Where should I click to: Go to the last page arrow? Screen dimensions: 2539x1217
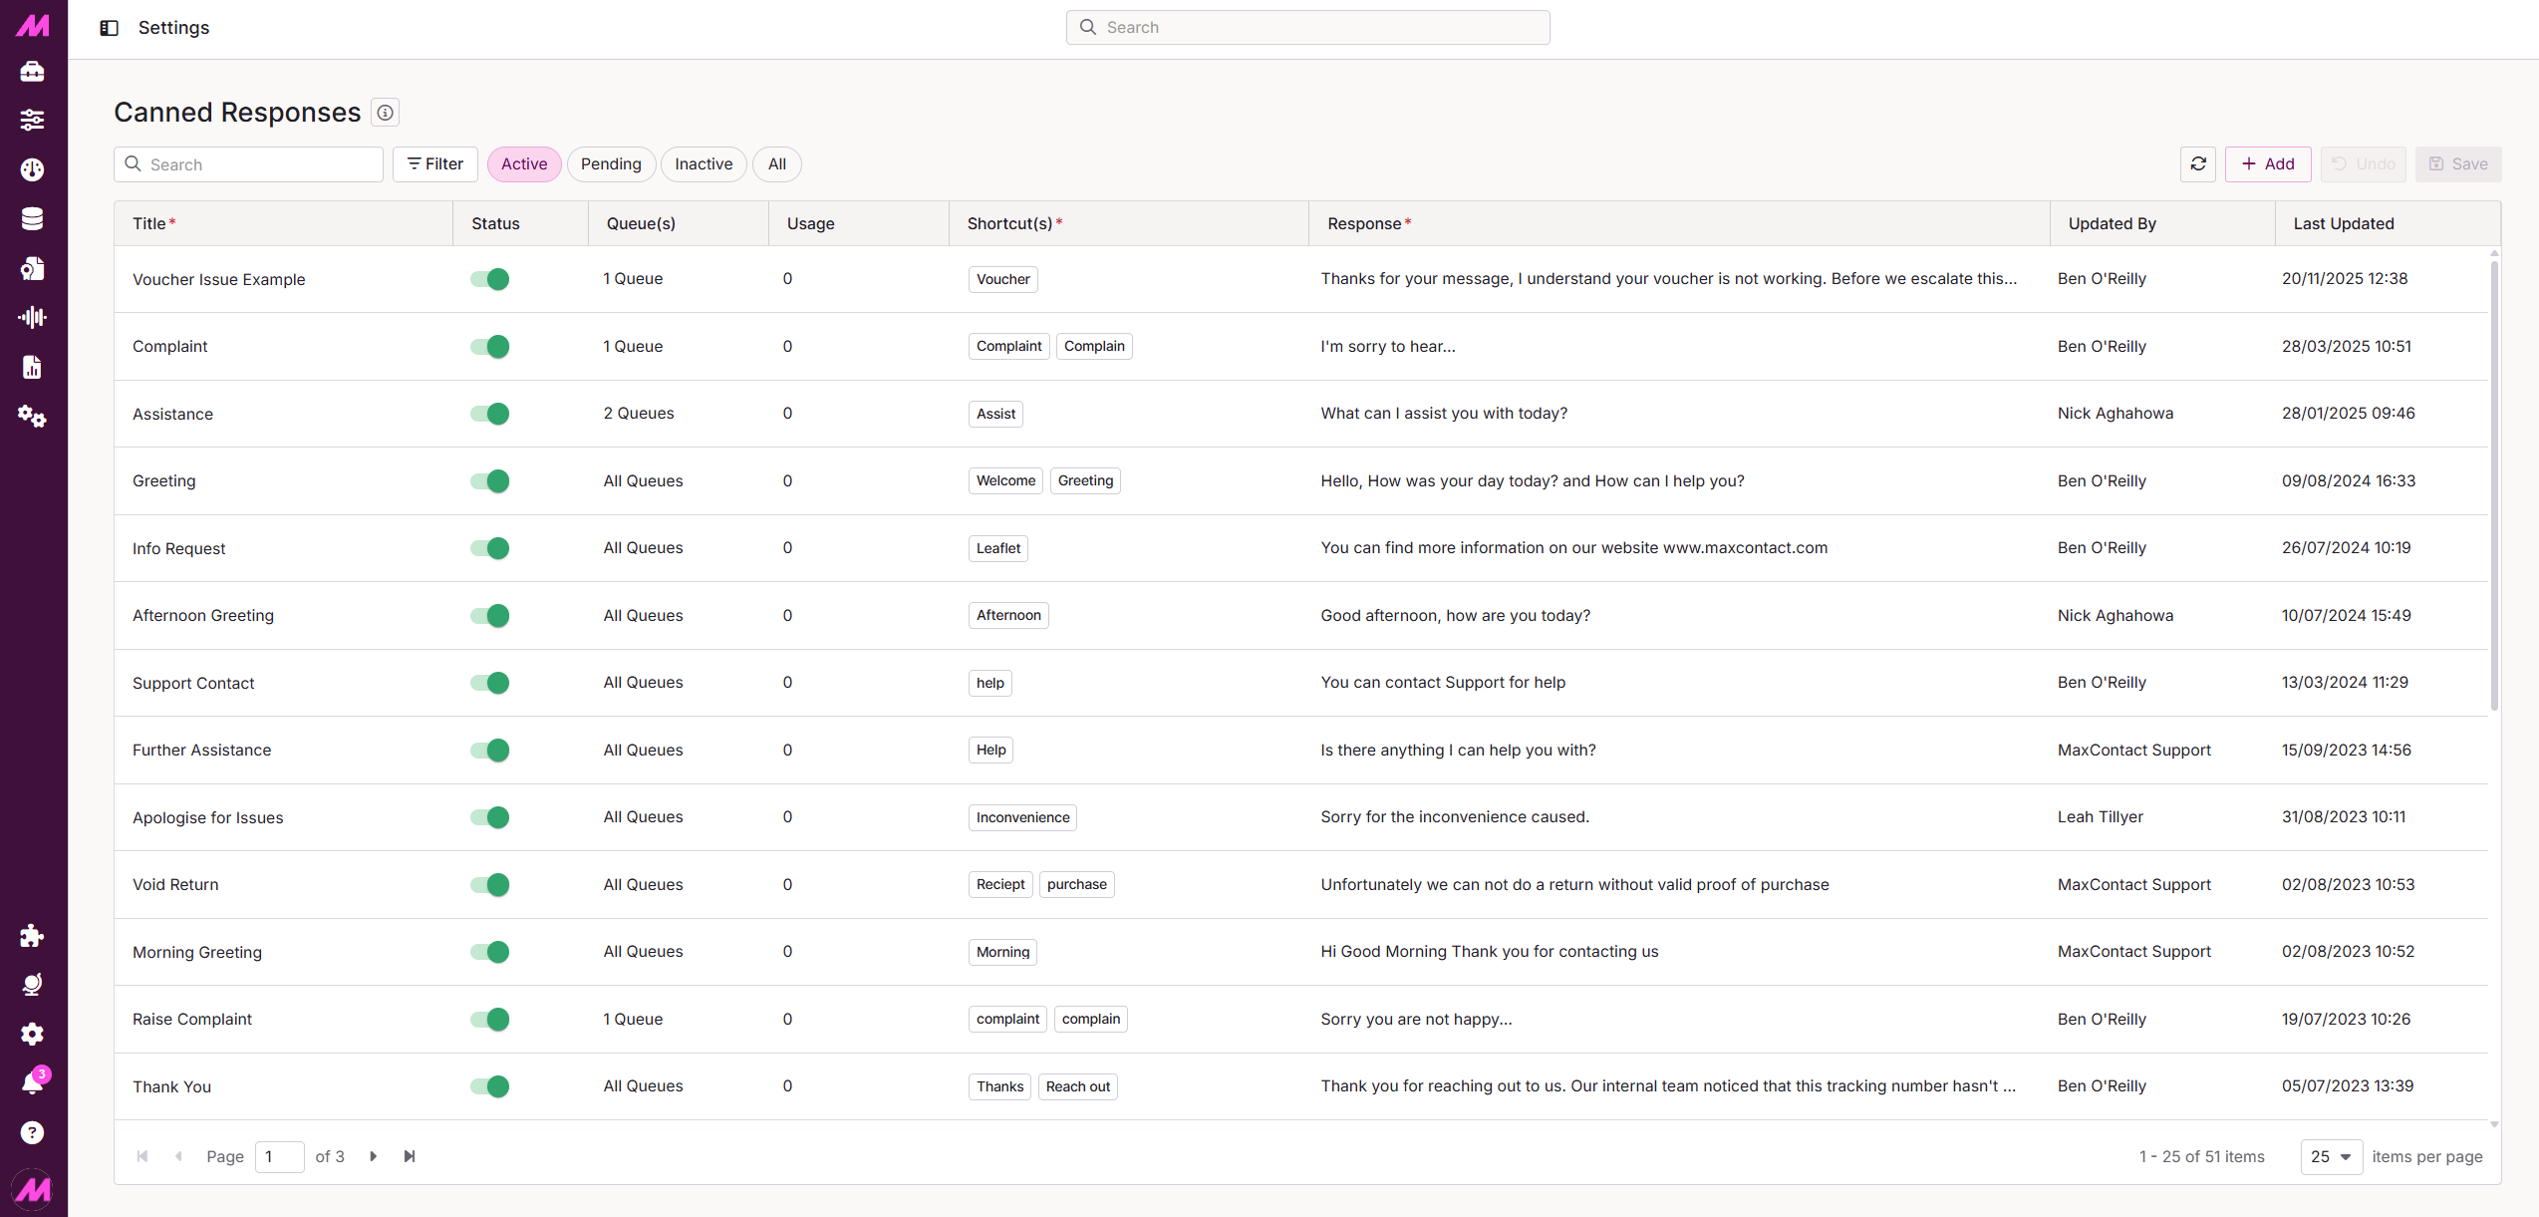click(410, 1156)
